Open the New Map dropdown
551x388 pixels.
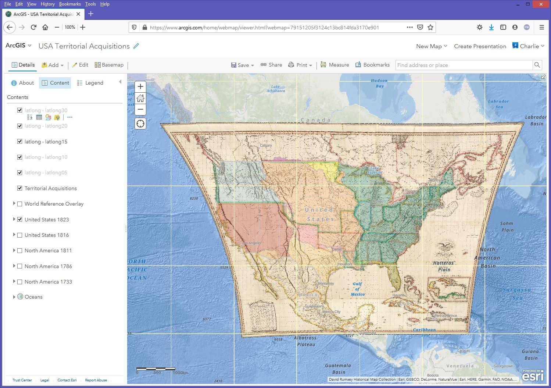click(x=431, y=46)
